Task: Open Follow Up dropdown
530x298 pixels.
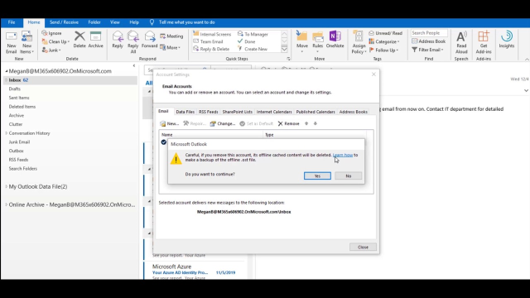Action: [x=383, y=50]
